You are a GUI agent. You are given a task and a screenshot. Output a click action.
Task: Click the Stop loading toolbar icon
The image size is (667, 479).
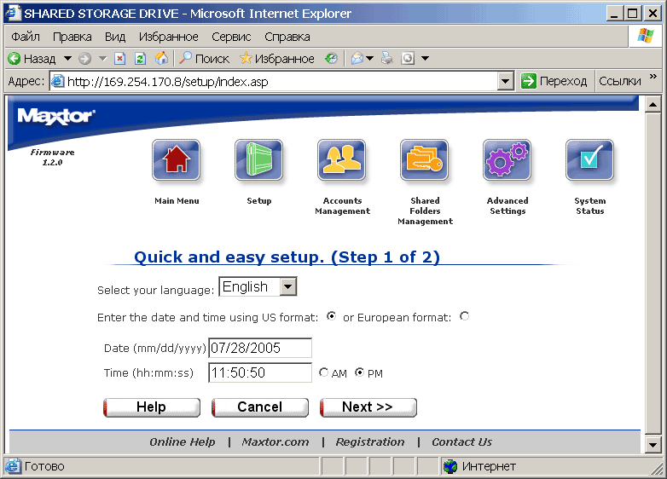tap(120, 58)
